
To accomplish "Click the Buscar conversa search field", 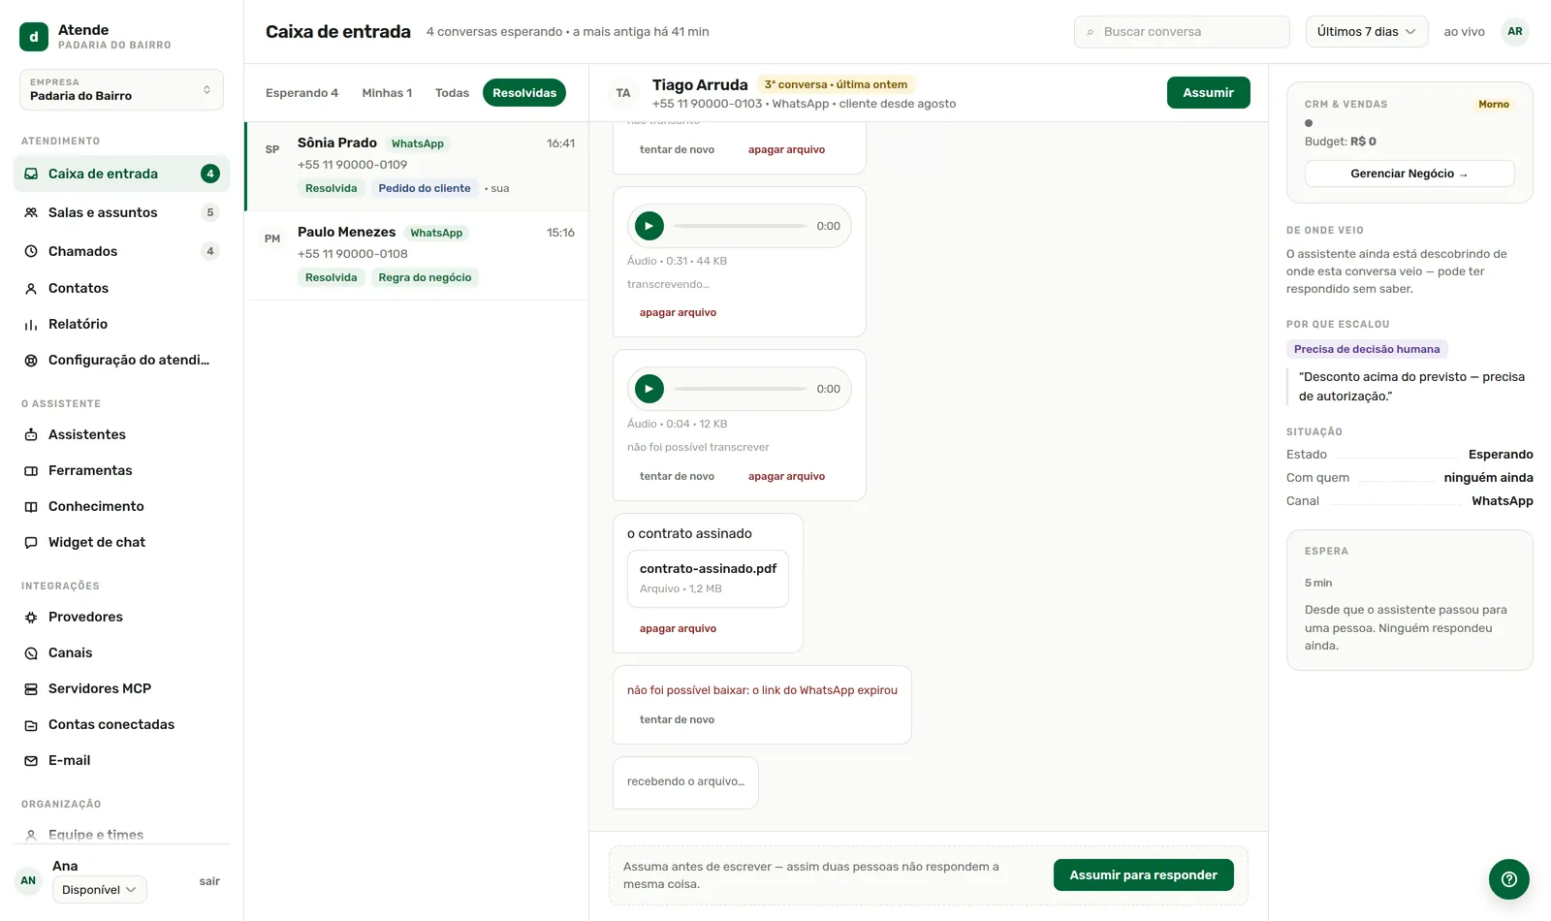I will [1182, 32].
